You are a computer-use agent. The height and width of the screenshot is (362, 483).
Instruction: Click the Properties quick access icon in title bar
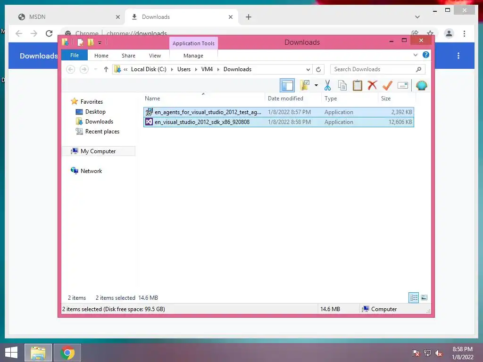pos(80,42)
